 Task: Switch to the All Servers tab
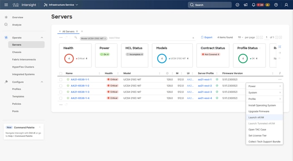pyautogui.click(x=68, y=32)
